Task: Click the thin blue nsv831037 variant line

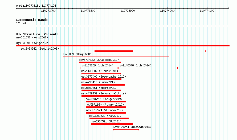Action: [x=122, y=40]
